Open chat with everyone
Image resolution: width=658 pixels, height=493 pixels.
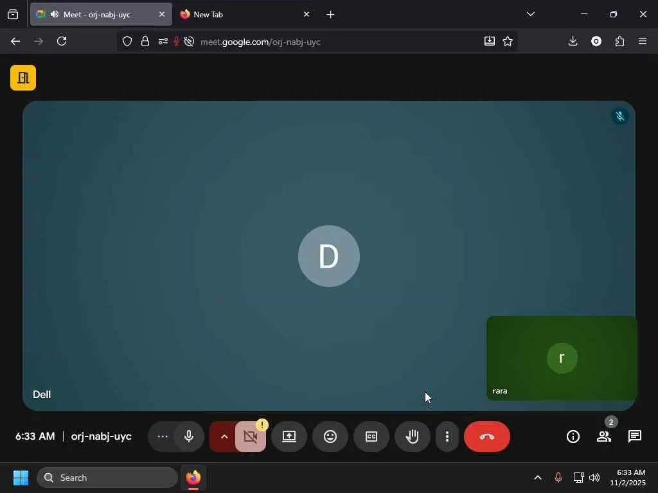coord(634,437)
